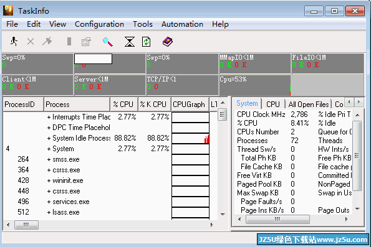This screenshot has width=371, height=247.
Task: Expand the wininit.exe process row
Action: pos(49,181)
